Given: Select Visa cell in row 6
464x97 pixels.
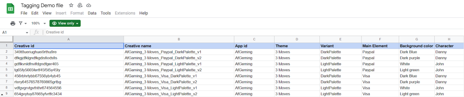Looking at the screenshot, I should pos(380,76).
